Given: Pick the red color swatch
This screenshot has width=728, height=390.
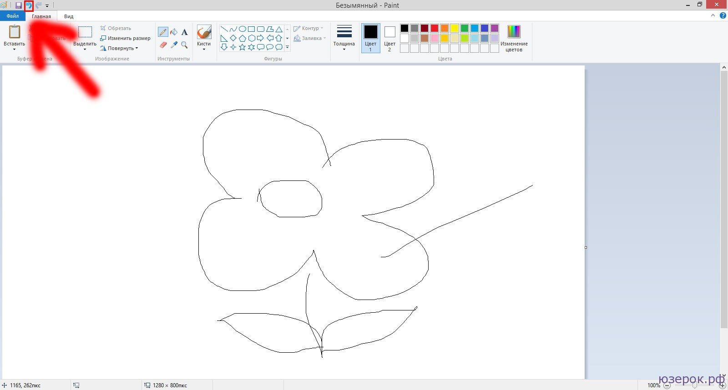Looking at the screenshot, I should point(435,28).
